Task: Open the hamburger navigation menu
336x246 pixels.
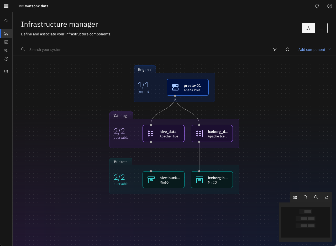Action: click(x=6, y=6)
